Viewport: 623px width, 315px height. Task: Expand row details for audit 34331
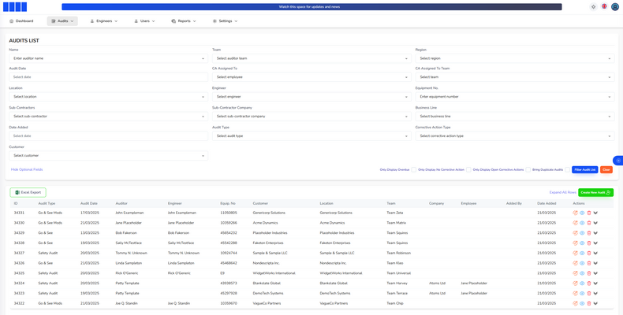coord(595,213)
